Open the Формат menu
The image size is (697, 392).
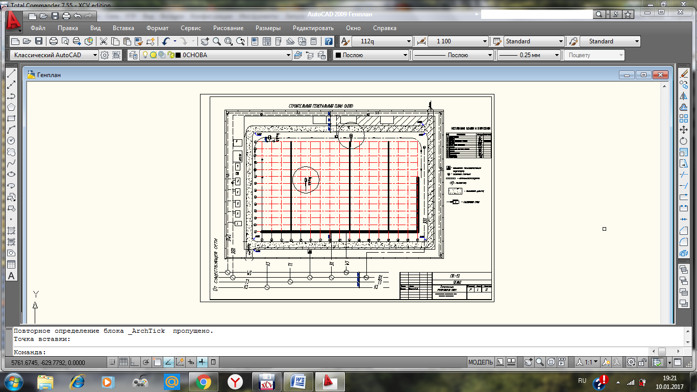click(157, 28)
